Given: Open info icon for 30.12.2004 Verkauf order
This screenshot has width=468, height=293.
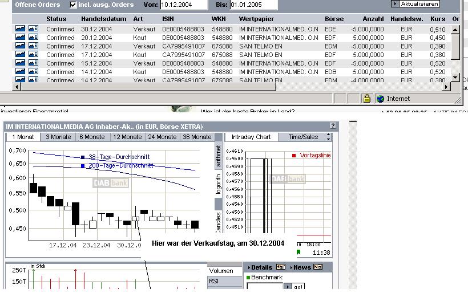Looking at the screenshot, I should pos(34,29).
